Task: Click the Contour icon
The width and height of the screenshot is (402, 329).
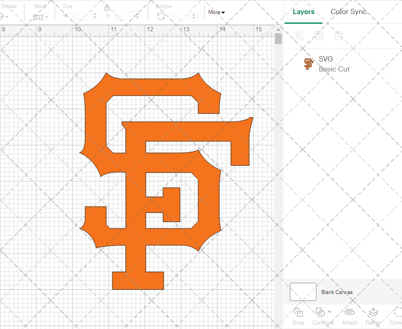Action: coord(398,312)
